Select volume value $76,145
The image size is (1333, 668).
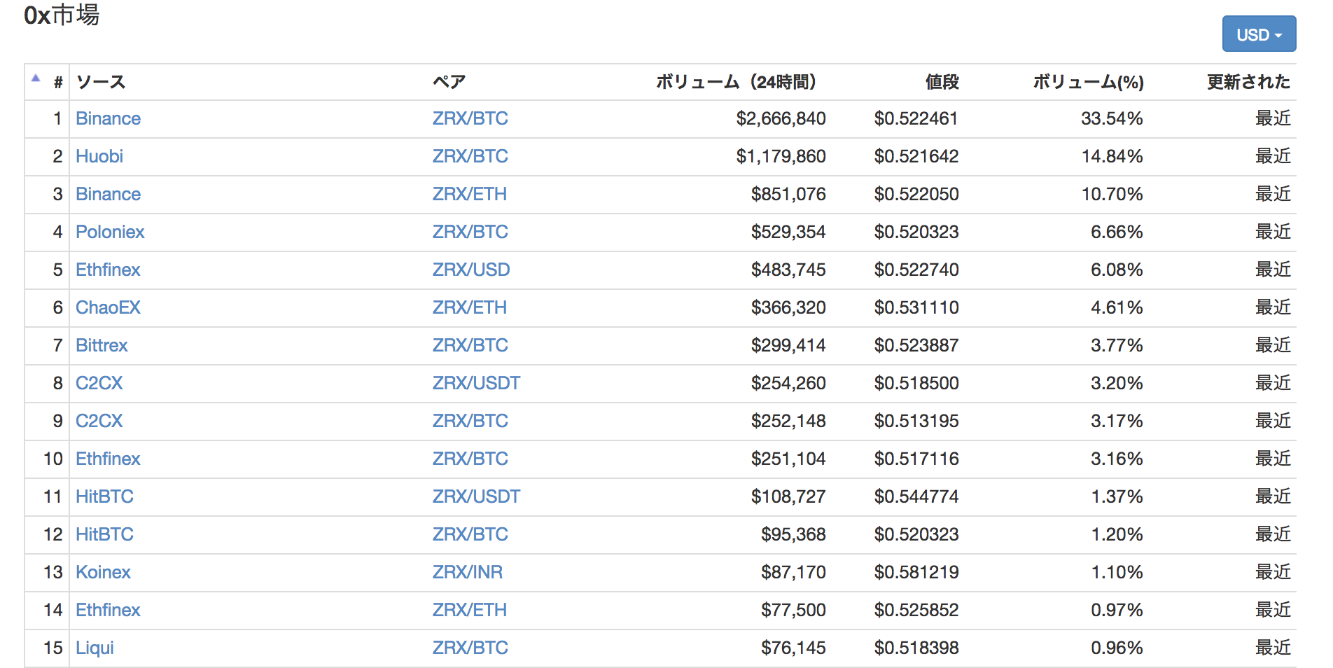coord(793,648)
